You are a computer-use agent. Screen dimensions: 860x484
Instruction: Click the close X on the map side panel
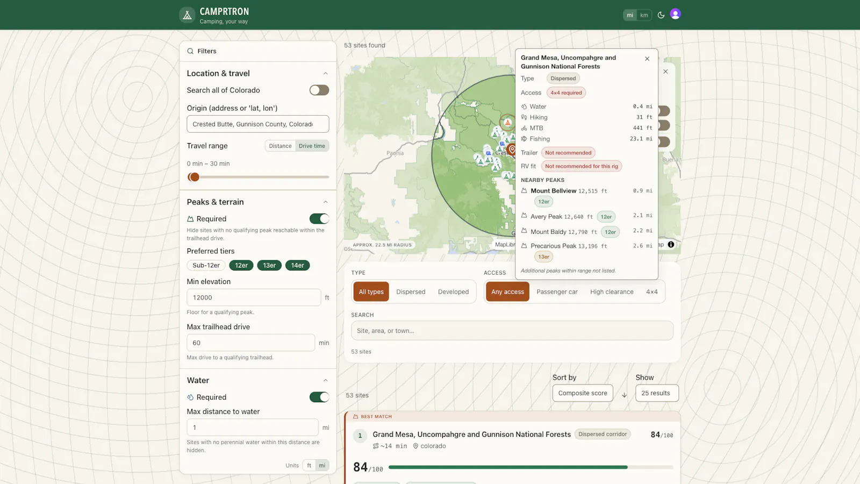pyautogui.click(x=666, y=72)
